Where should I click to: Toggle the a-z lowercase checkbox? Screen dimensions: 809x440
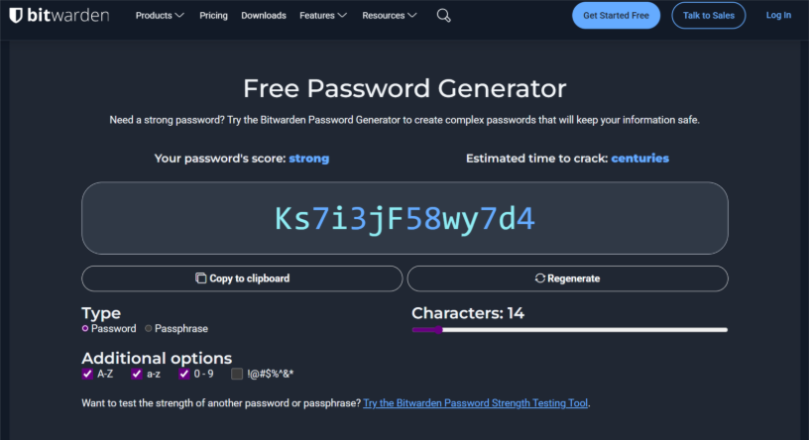(137, 374)
